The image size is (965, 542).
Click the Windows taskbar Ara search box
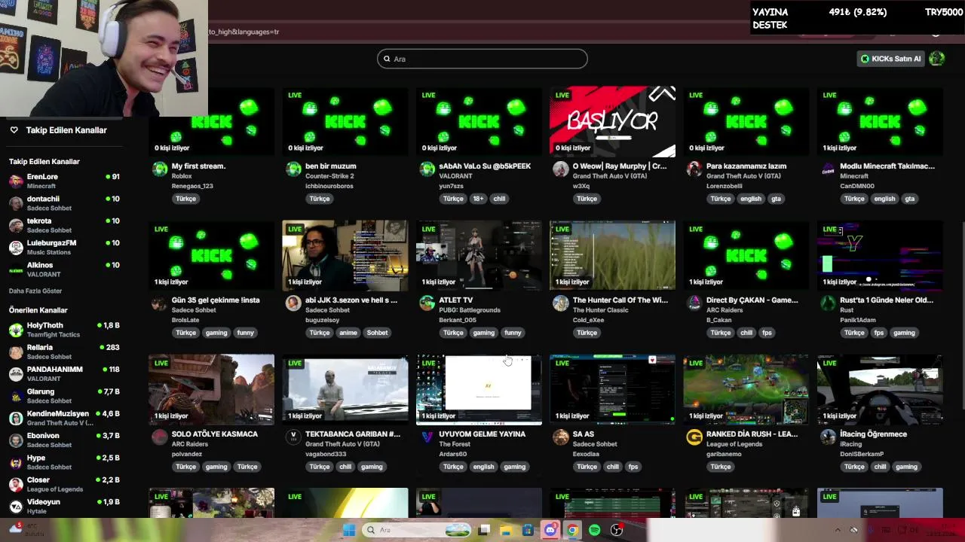(417, 530)
